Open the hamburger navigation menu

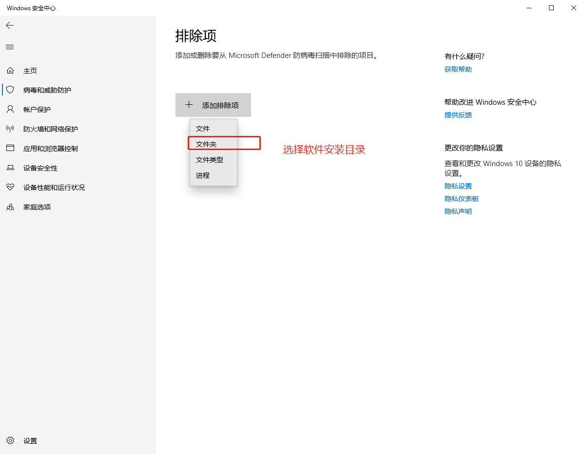(x=10, y=47)
